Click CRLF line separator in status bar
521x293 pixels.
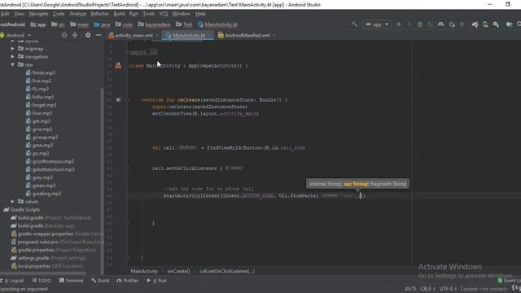[427, 289]
